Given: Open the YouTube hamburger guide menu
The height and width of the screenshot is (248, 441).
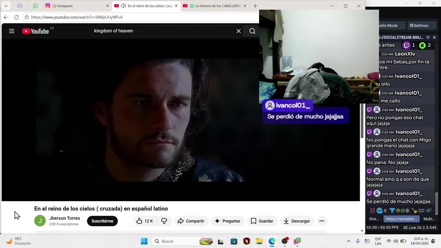Looking at the screenshot, I should [12, 31].
